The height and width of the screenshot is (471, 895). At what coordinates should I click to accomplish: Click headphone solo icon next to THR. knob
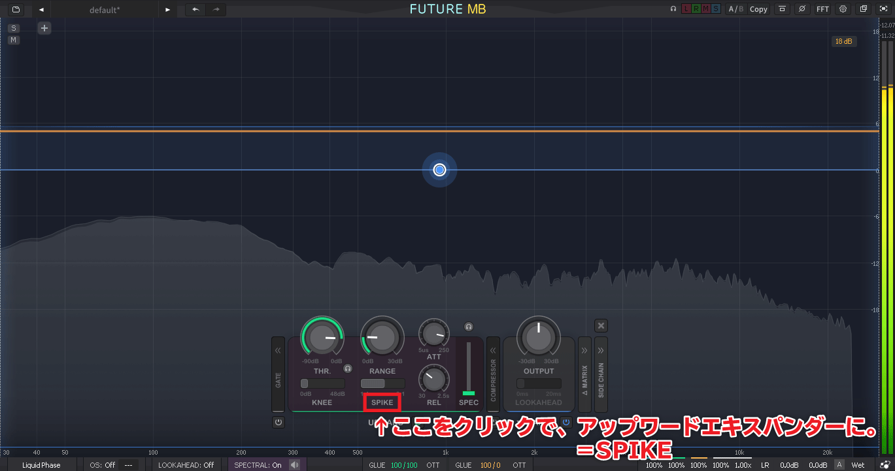coord(348,368)
